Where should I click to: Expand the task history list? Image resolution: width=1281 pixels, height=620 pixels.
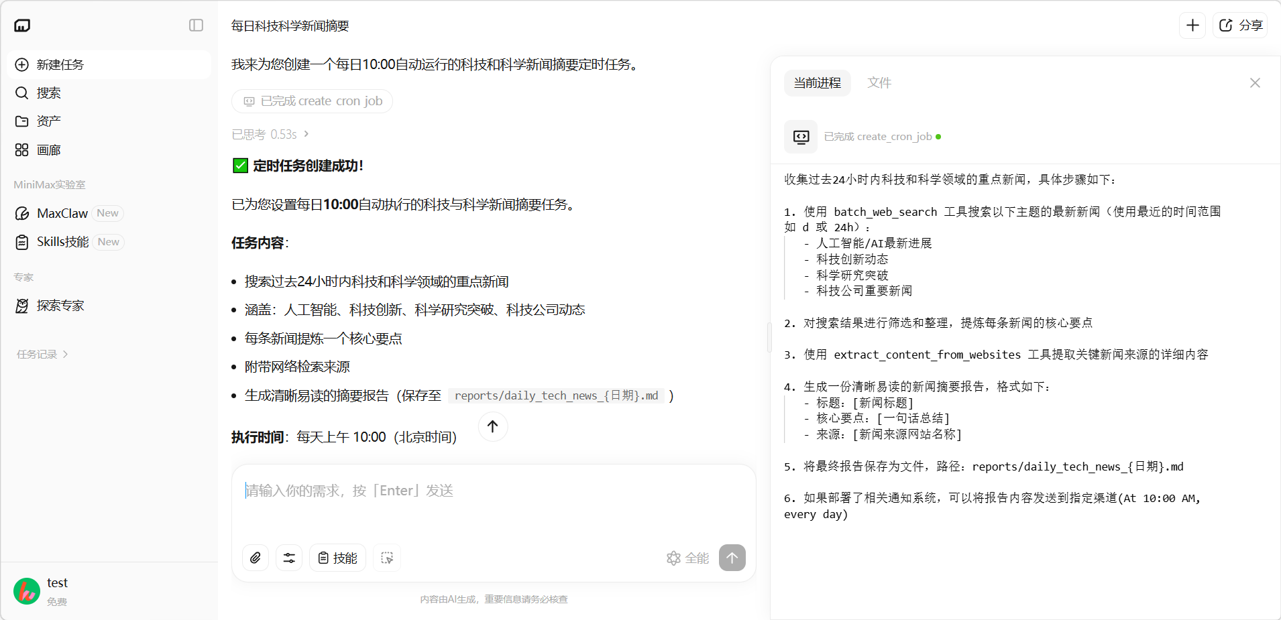tap(42, 354)
